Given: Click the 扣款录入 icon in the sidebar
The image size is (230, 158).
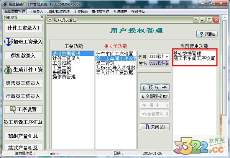Looking at the screenshot, I should (x=13, y=55).
